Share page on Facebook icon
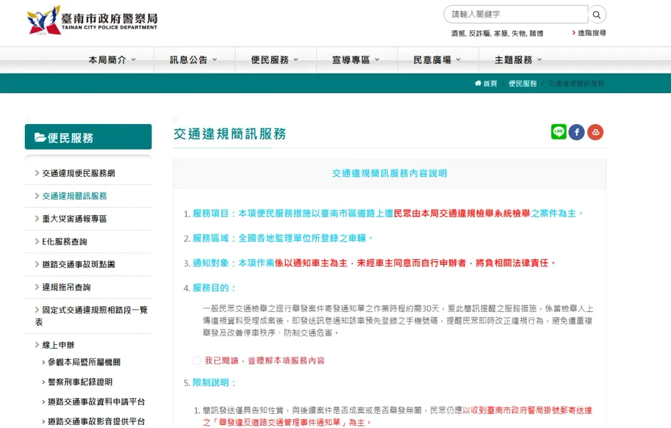The height and width of the screenshot is (428, 671). 577,132
